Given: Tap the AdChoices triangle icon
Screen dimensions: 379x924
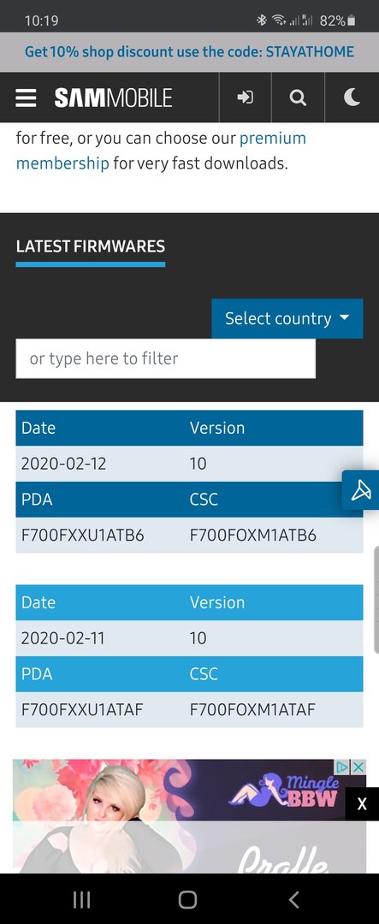Looking at the screenshot, I should click(342, 767).
